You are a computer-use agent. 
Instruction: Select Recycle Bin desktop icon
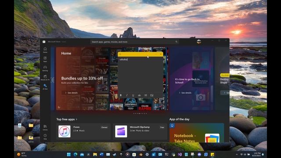coord(19,126)
